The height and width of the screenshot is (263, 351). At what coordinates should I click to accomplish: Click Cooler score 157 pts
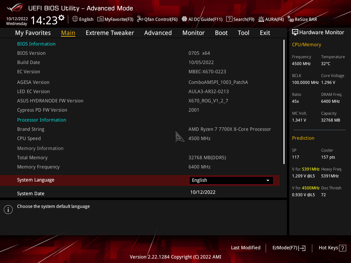[x=328, y=157]
